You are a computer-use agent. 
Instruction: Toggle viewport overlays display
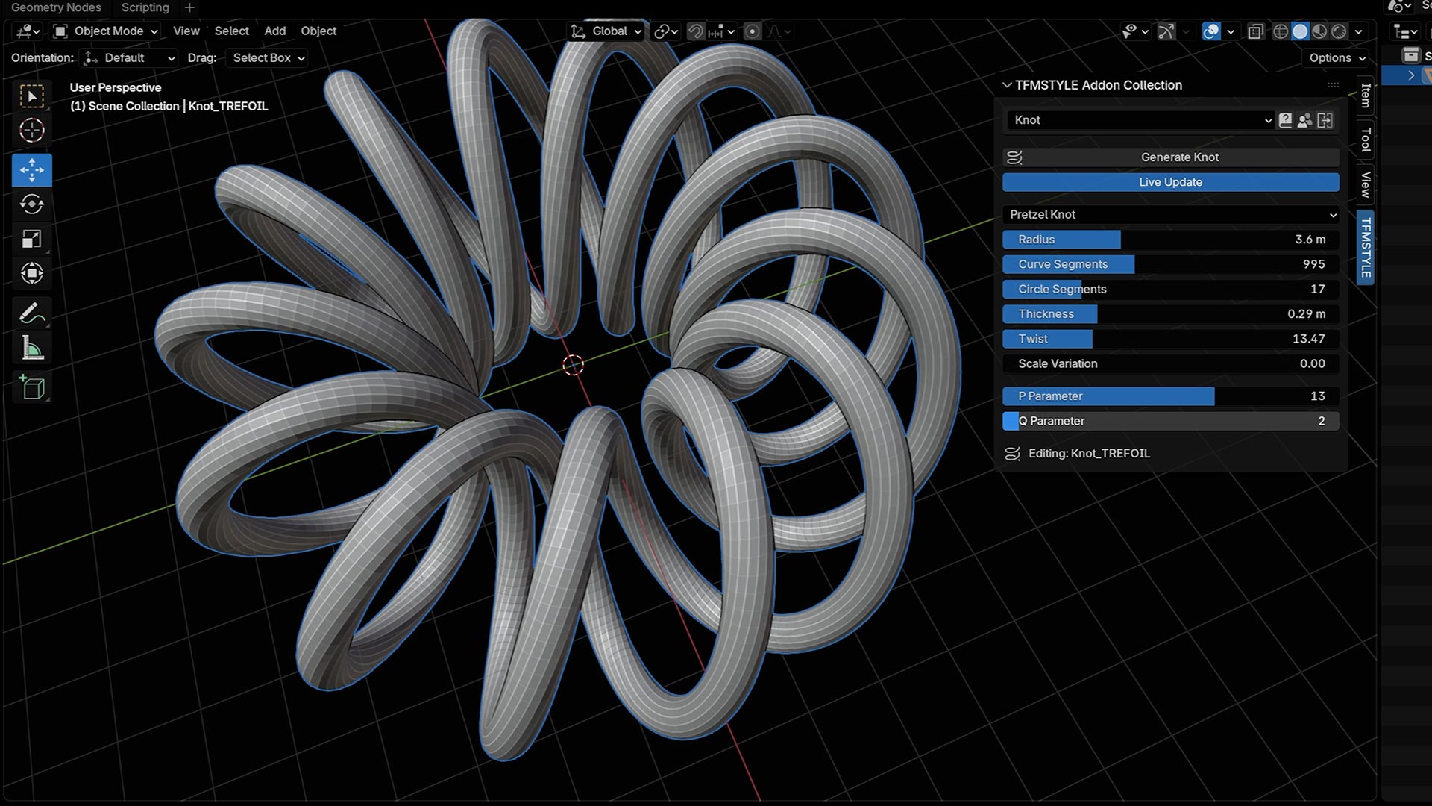[x=1211, y=31]
